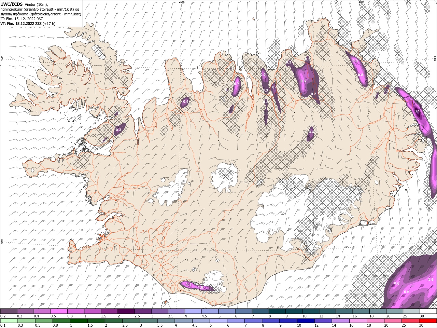
Task: Select the 0.1 label under the lower legend row
Action: (3, 326)
